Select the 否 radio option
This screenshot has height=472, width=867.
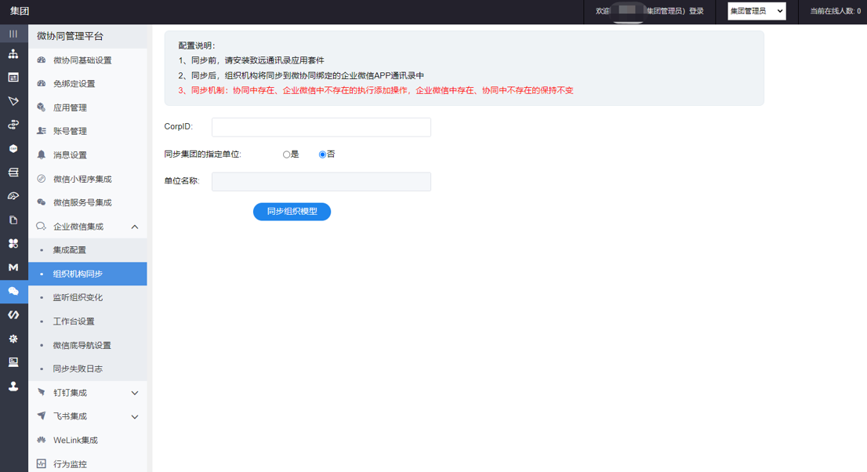tap(322, 154)
